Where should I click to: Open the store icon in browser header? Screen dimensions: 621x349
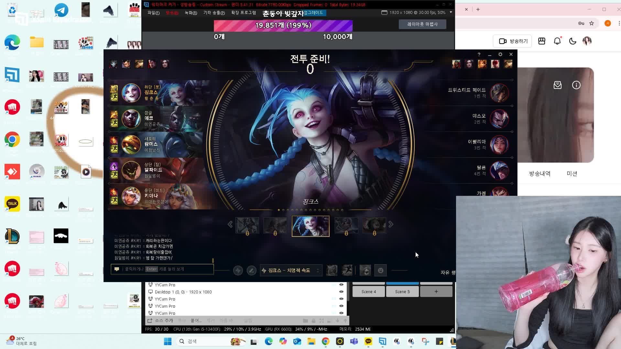point(542,41)
